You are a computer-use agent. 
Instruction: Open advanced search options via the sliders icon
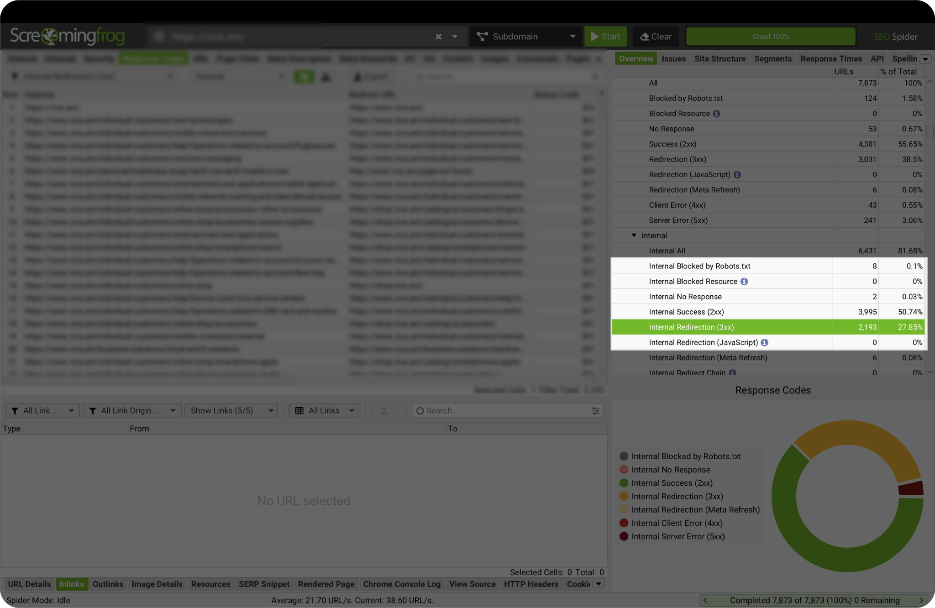tap(595, 410)
